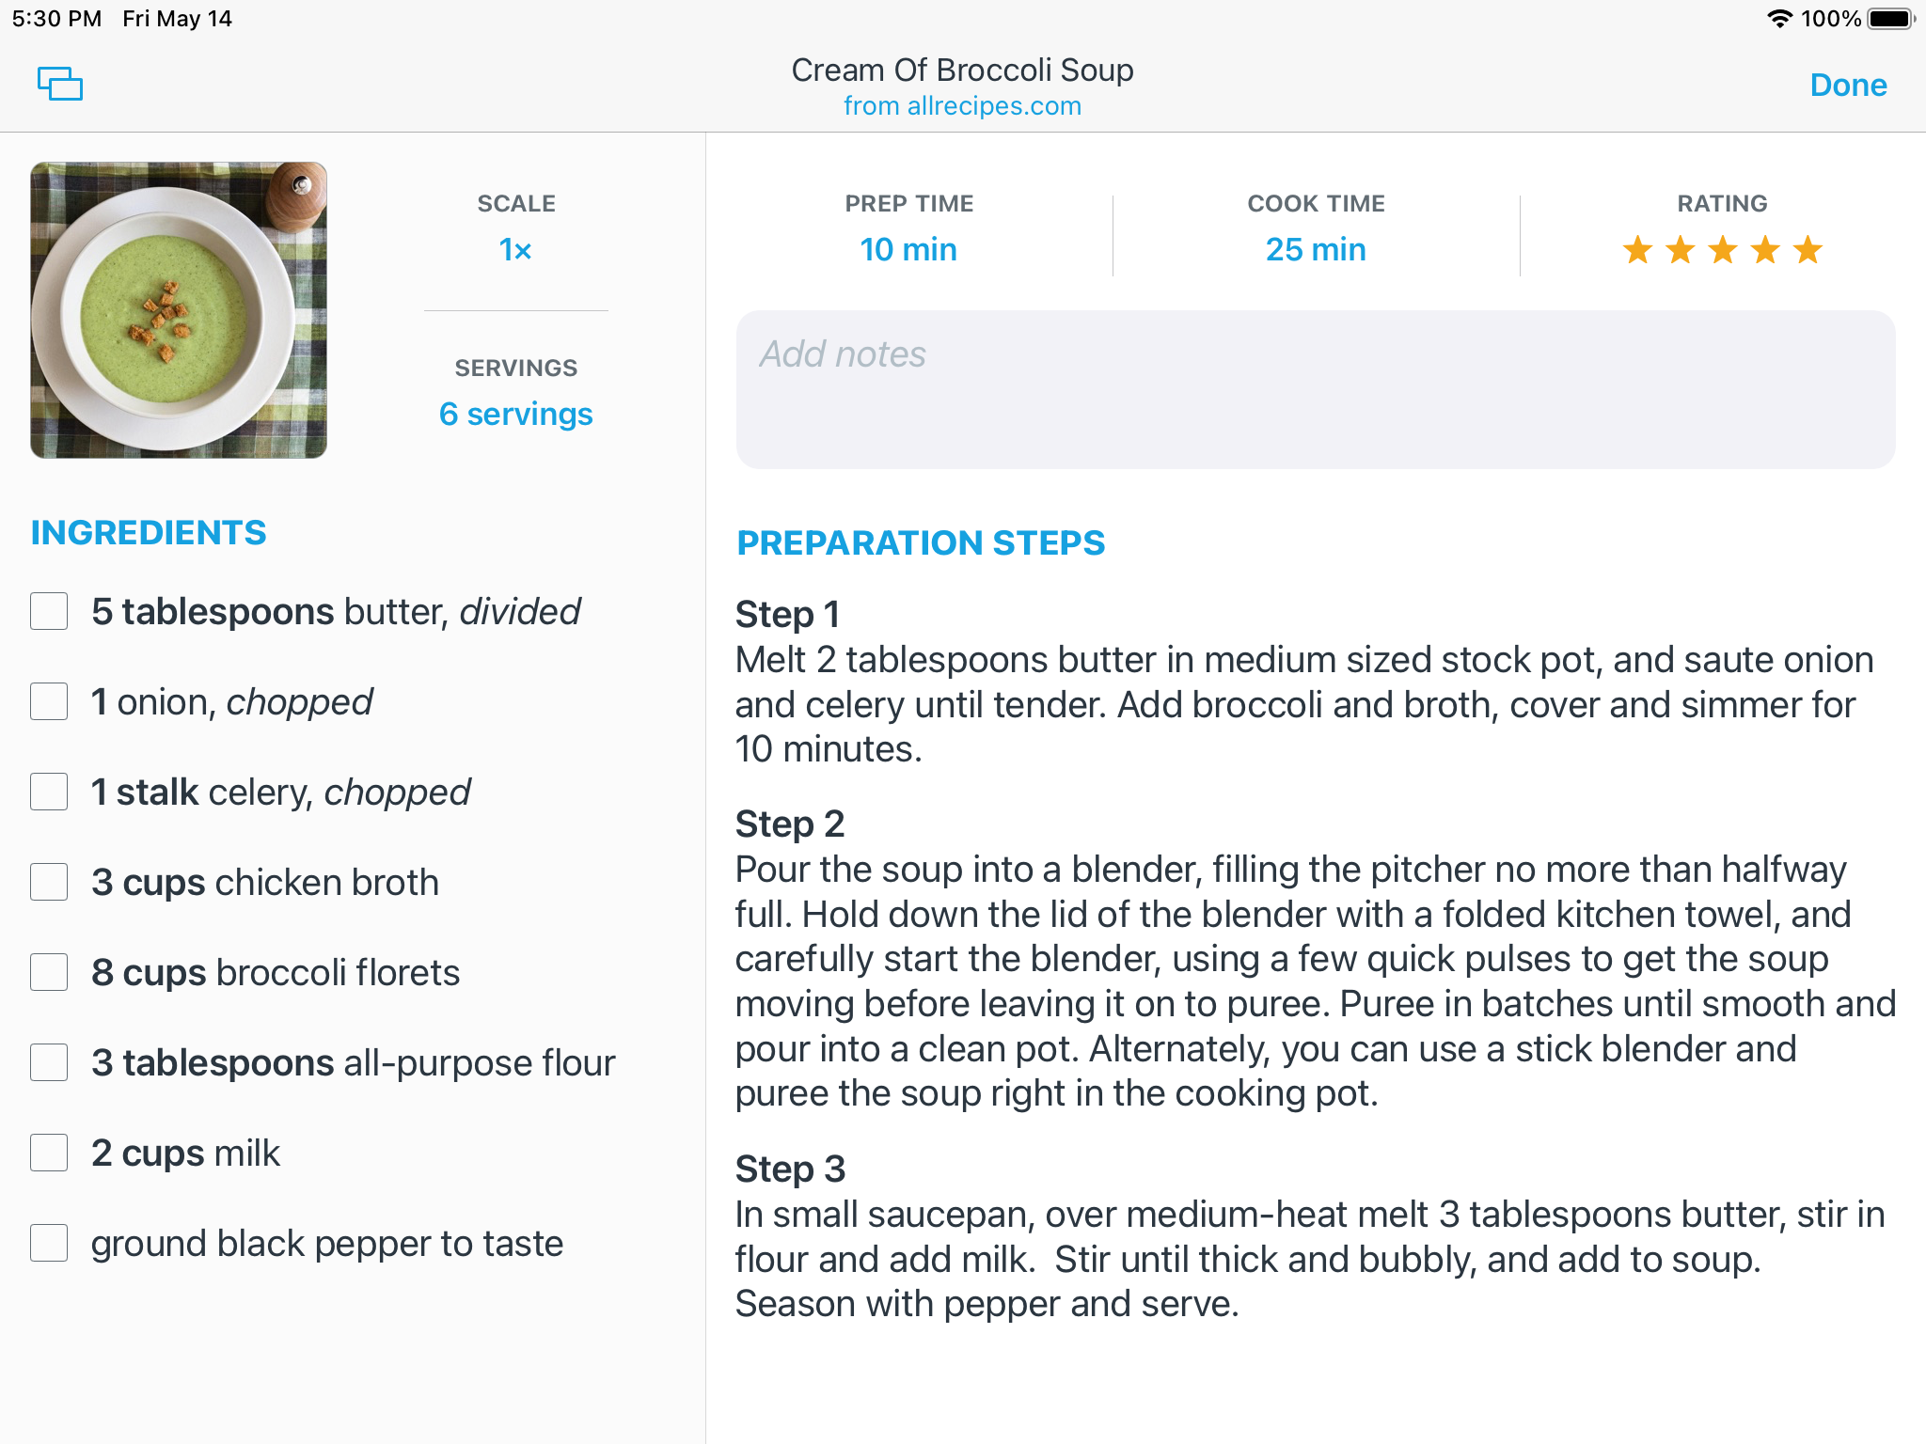Open the 1x scale selector
The image size is (1926, 1444).
tap(515, 250)
